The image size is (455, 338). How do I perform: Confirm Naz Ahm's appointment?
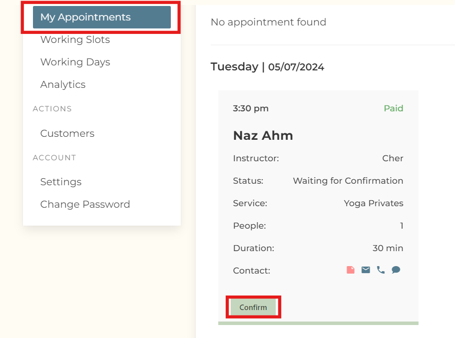[253, 308]
